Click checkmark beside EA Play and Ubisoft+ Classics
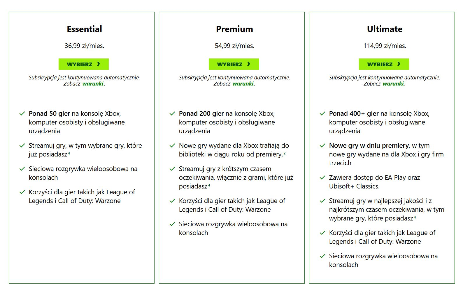 point(322,177)
